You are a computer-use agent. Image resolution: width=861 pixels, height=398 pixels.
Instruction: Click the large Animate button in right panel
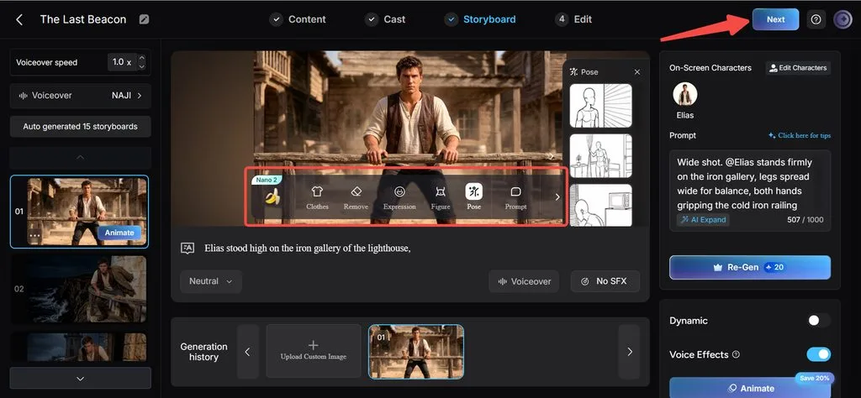pos(749,388)
